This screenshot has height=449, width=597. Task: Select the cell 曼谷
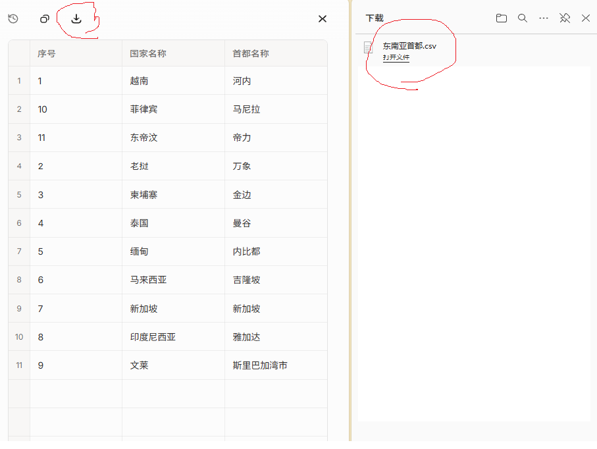click(x=276, y=223)
